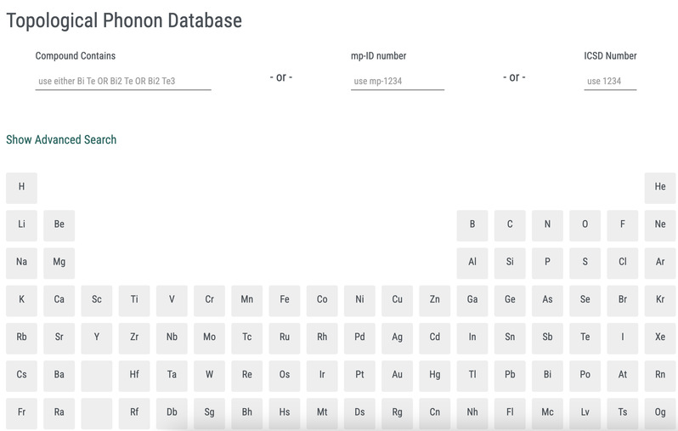Expand the Show Advanced Search link
The image size is (678, 431).
pyautogui.click(x=61, y=139)
